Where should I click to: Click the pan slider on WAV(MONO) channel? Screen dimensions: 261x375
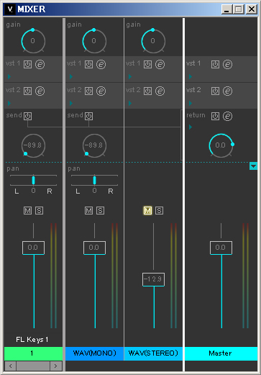coord(94,180)
